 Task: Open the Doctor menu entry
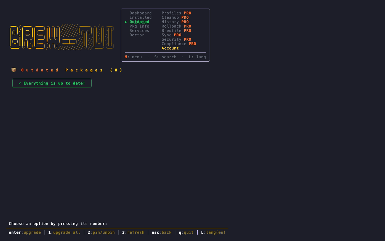coord(137,35)
